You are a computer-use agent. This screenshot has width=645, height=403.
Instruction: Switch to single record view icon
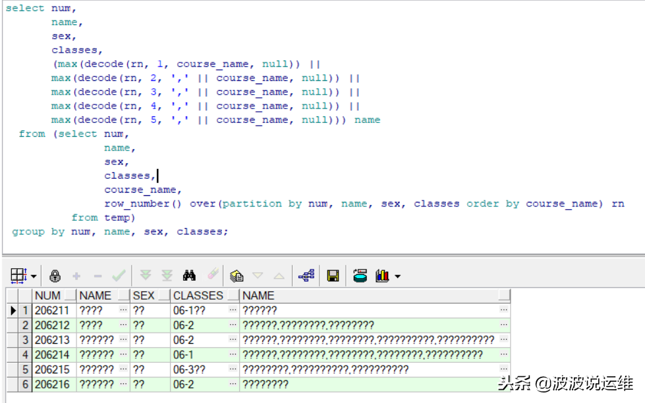(x=16, y=275)
